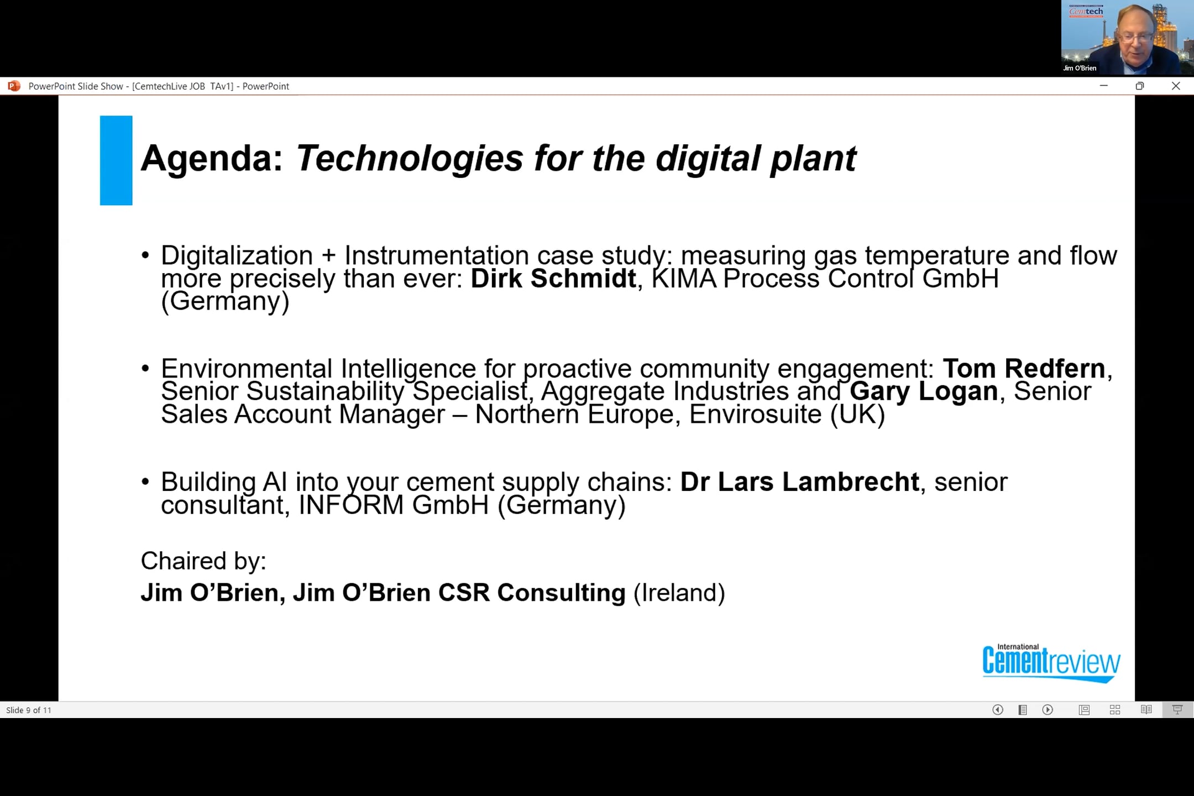Toggle the slide notes panel icon
This screenshot has height=796, width=1194.
(1022, 710)
